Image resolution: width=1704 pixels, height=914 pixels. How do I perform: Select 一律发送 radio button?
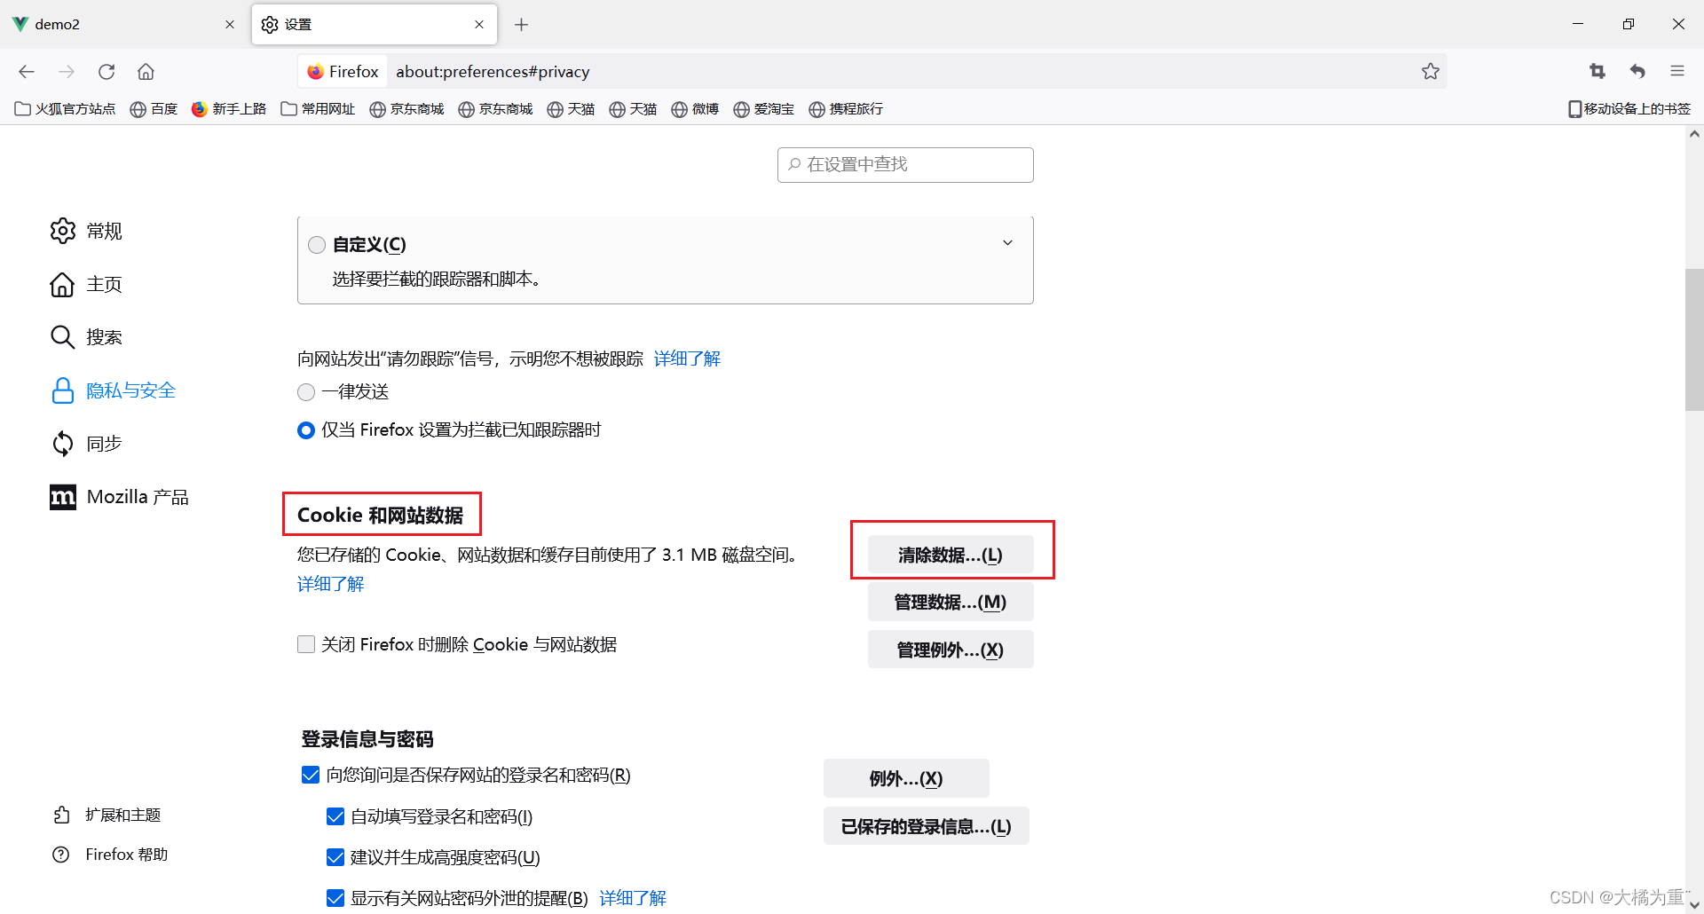(x=306, y=392)
